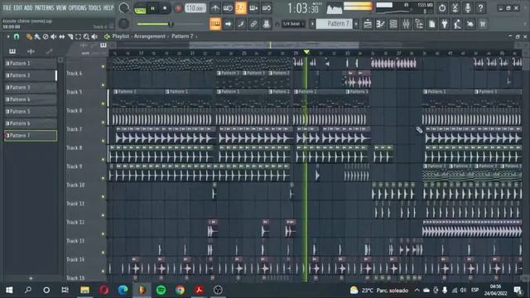This screenshot has width=530, height=298.
Task: Open help question mark icon
Action: pyautogui.click(x=480, y=7)
